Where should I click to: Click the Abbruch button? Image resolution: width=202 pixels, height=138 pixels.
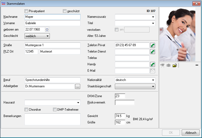191,133
